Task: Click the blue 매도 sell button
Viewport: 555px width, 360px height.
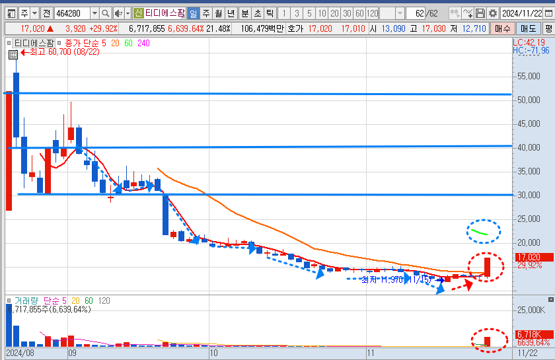Action: coord(529,28)
